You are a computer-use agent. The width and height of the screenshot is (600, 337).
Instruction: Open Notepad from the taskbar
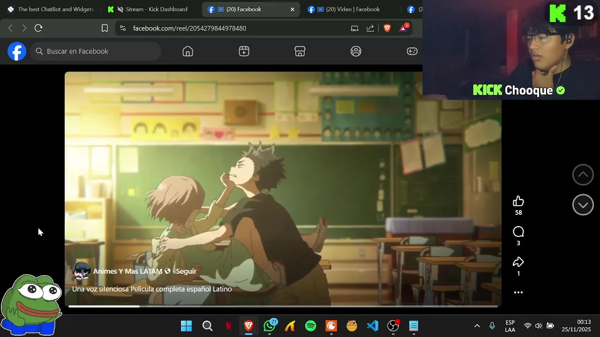click(413, 326)
